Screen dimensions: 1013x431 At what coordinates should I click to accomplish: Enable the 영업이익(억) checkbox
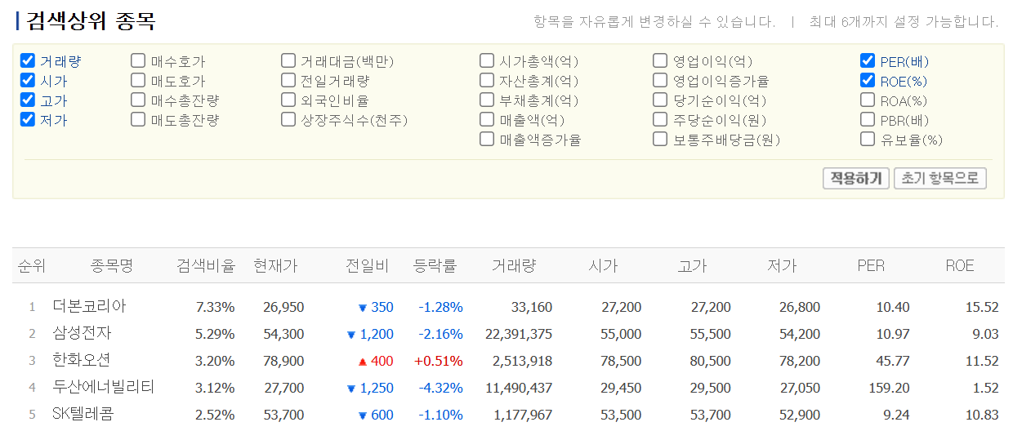tap(660, 61)
